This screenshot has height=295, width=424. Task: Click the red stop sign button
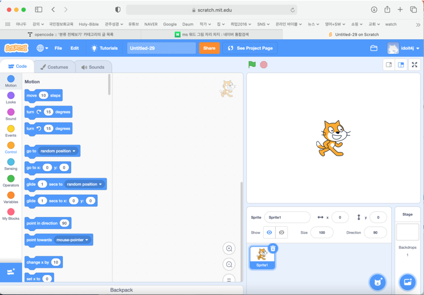[x=264, y=65]
